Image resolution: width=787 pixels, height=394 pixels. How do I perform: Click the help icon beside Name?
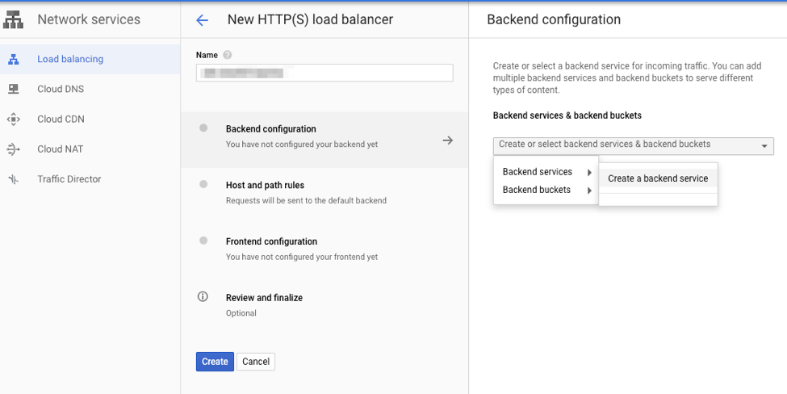pos(228,55)
